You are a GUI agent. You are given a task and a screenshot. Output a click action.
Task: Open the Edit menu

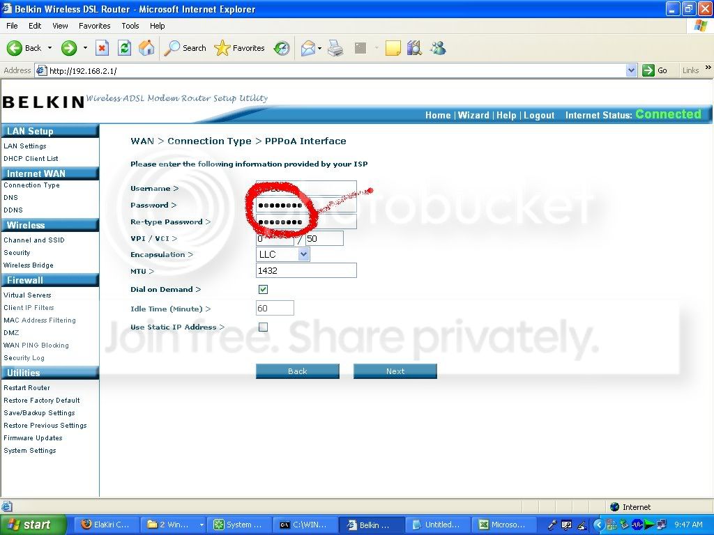pyautogui.click(x=35, y=26)
